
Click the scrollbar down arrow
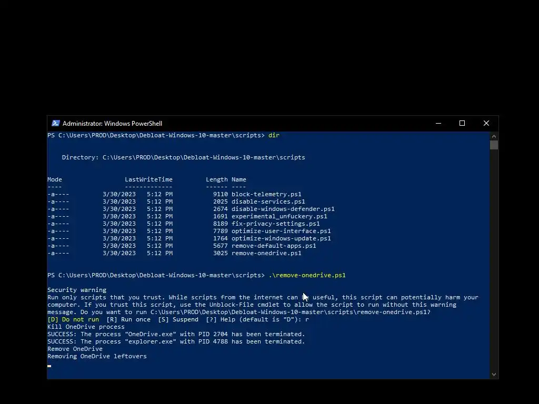pos(494,375)
